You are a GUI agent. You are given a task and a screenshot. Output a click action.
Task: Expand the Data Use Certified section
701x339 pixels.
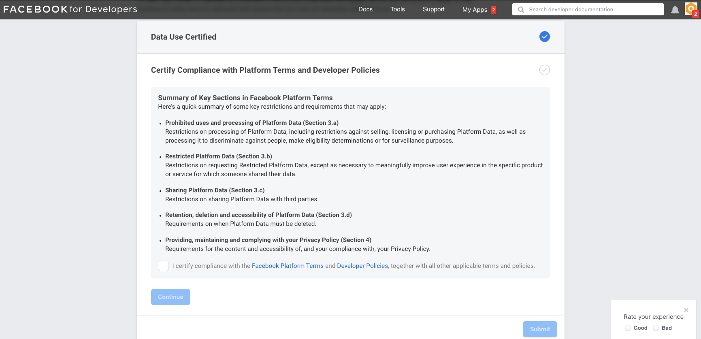[351, 37]
